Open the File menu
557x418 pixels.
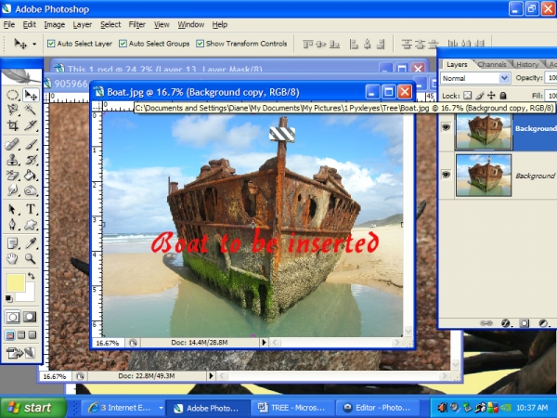point(9,24)
